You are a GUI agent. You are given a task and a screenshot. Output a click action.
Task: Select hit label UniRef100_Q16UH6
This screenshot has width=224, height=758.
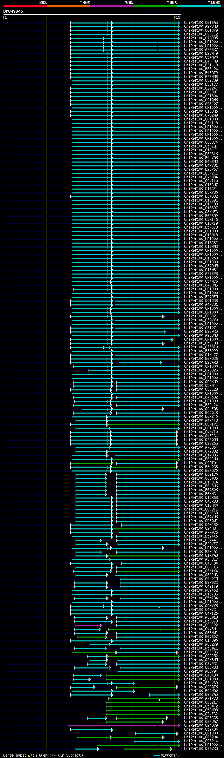tap(201, 111)
